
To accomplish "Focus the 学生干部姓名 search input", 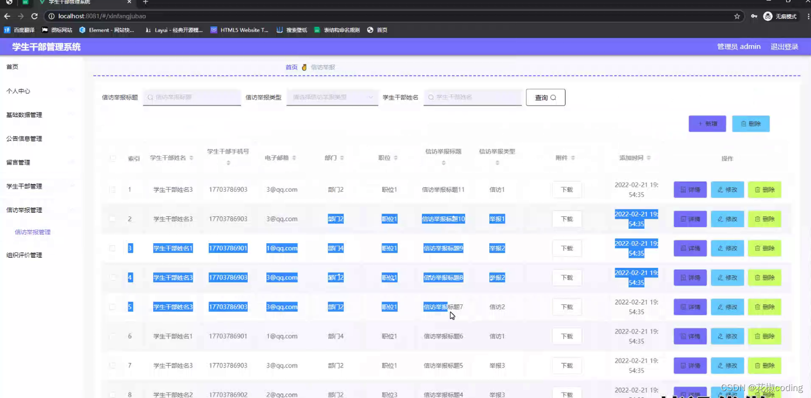I will click(473, 97).
